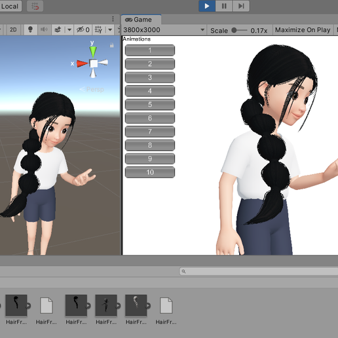This screenshot has height=338, width=338.
Task: Open Scene panel three-dot options menu
Action: tap(113, 19)
